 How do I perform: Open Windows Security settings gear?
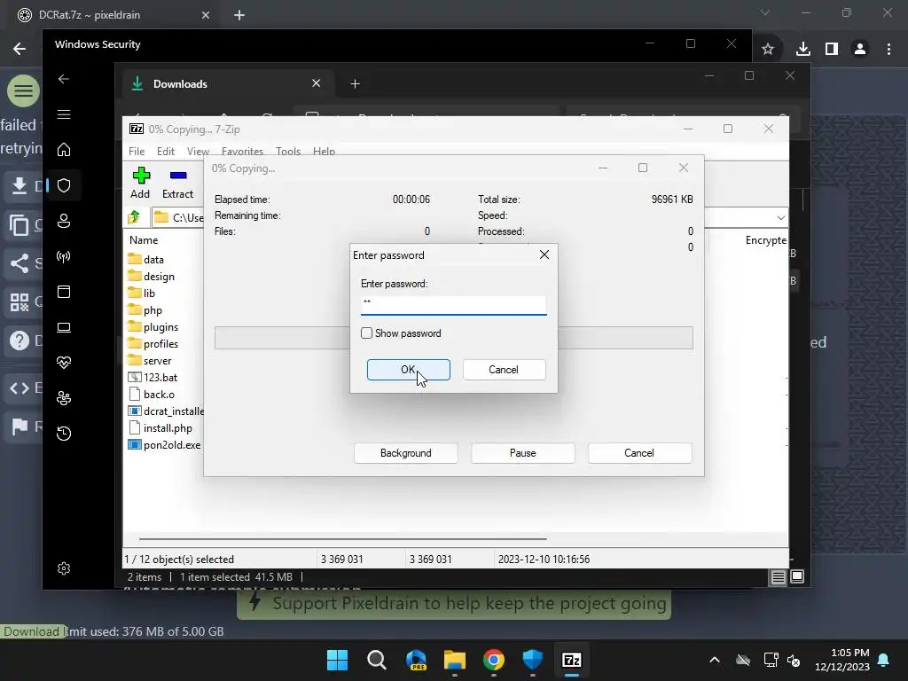(64, 568)
